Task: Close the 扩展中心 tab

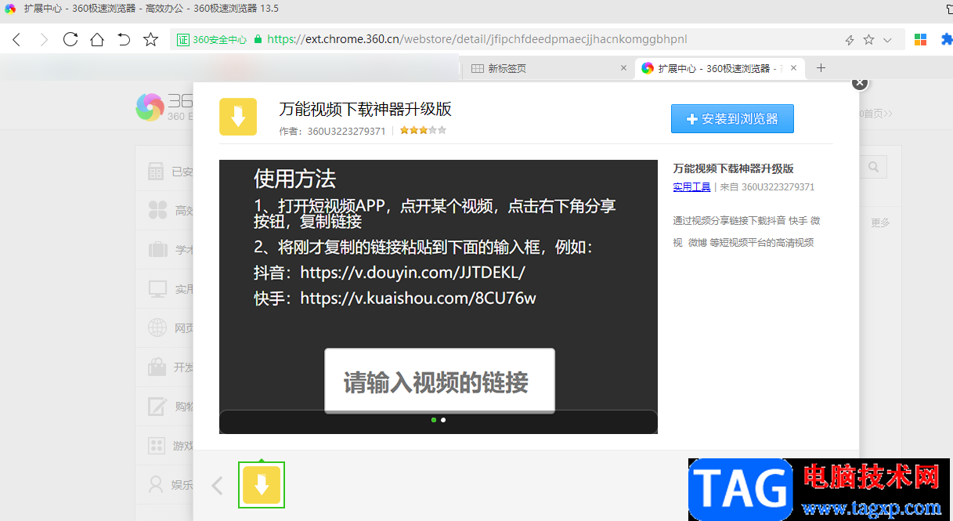Action: 794,68
